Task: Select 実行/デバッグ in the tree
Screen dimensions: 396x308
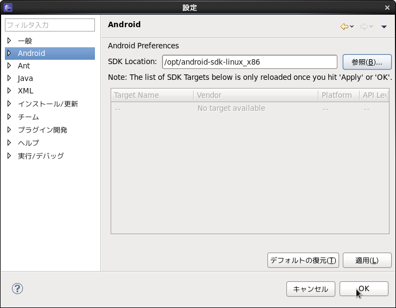Action: (x=41, y=156)
